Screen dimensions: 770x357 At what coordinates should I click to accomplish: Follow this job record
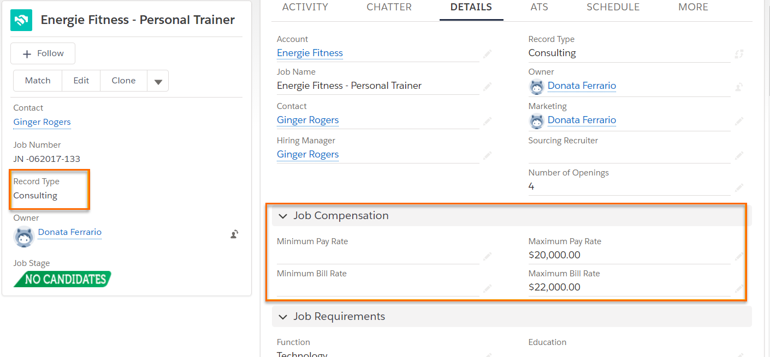click(43, 53)
